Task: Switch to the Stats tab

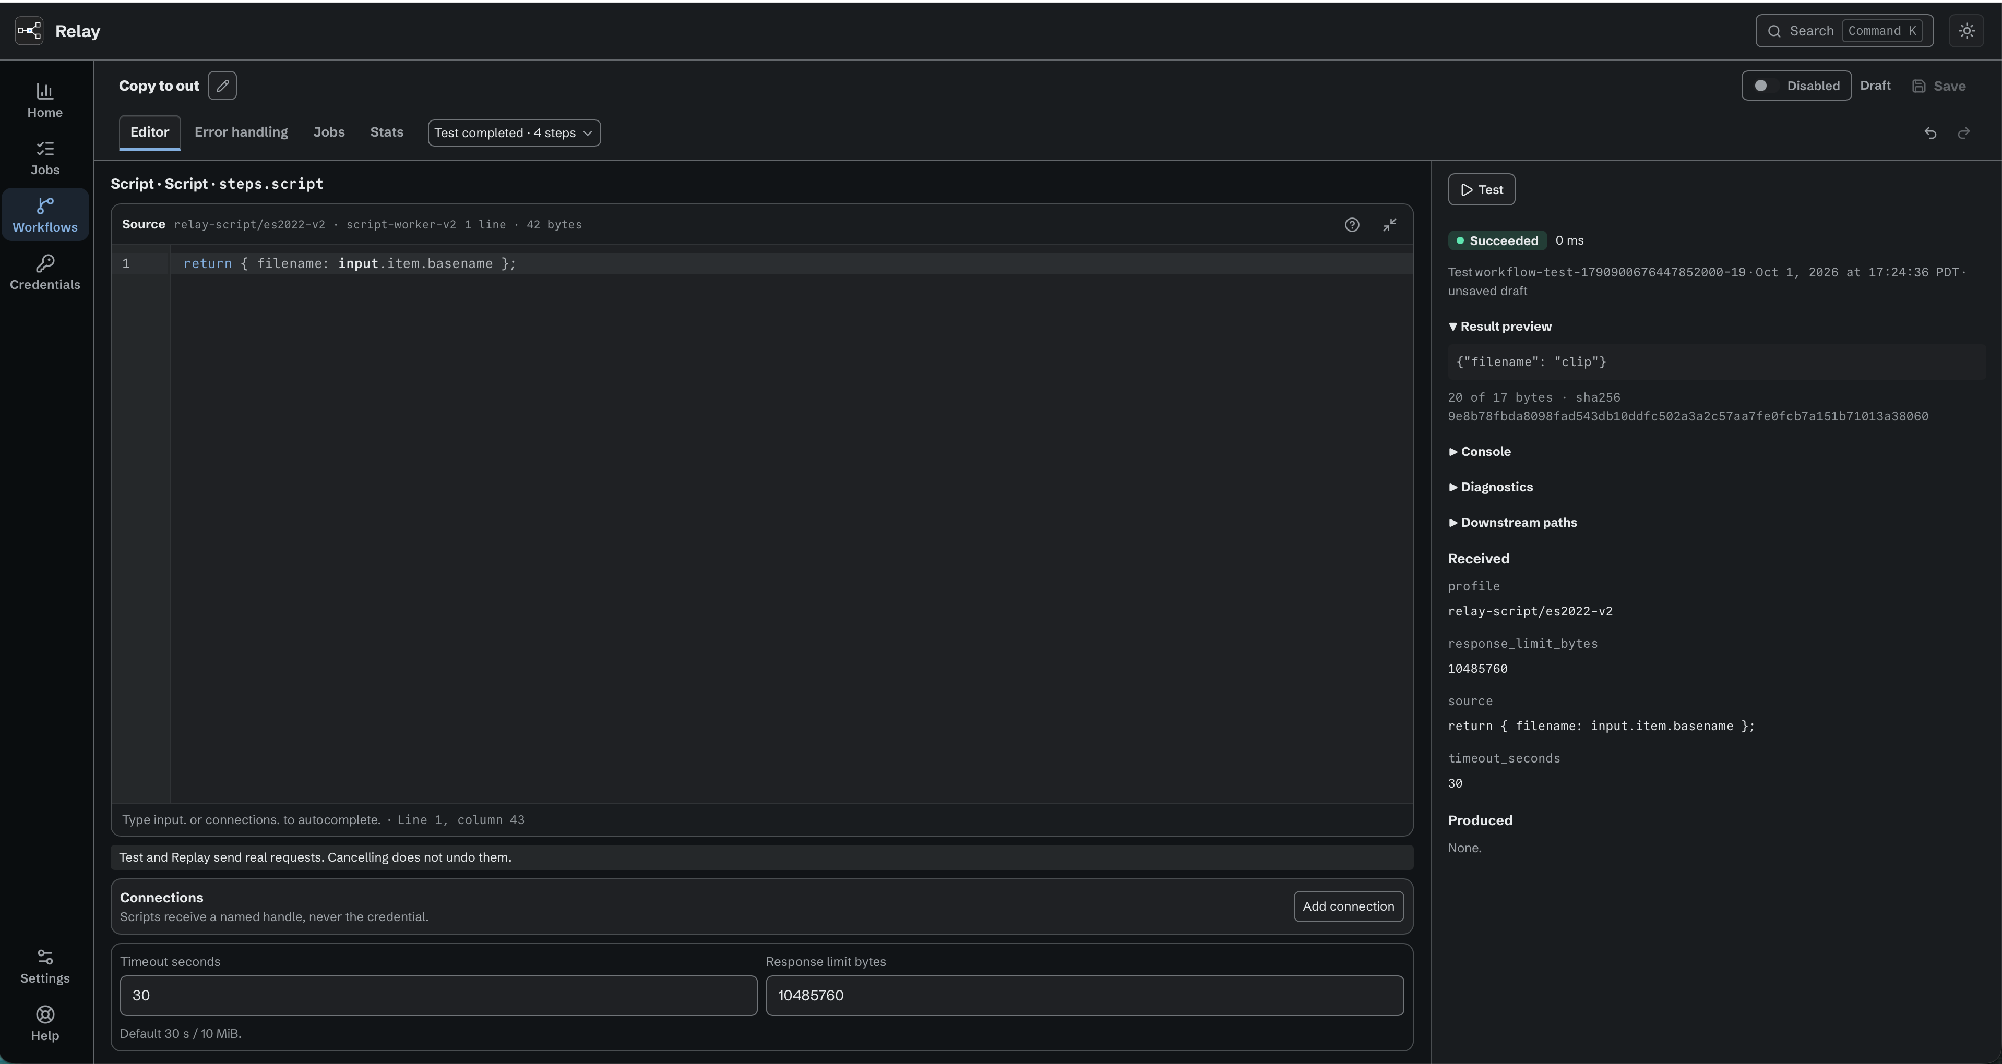Action: click(386, 132)
